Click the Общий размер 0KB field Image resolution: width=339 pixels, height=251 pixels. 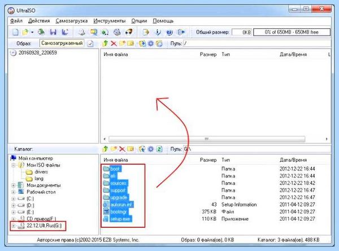pos(242,32)
